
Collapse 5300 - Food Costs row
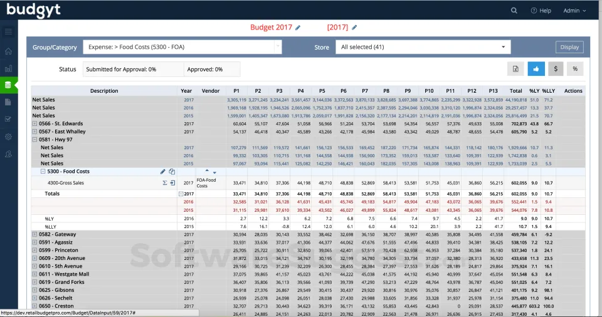click(x=43, y=172)
